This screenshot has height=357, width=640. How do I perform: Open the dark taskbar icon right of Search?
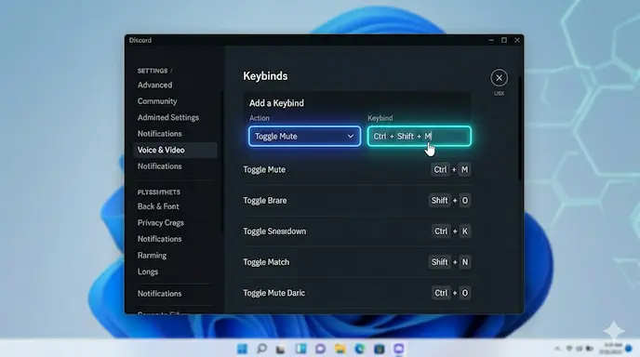pyautogui.click(x=280, y=350)
